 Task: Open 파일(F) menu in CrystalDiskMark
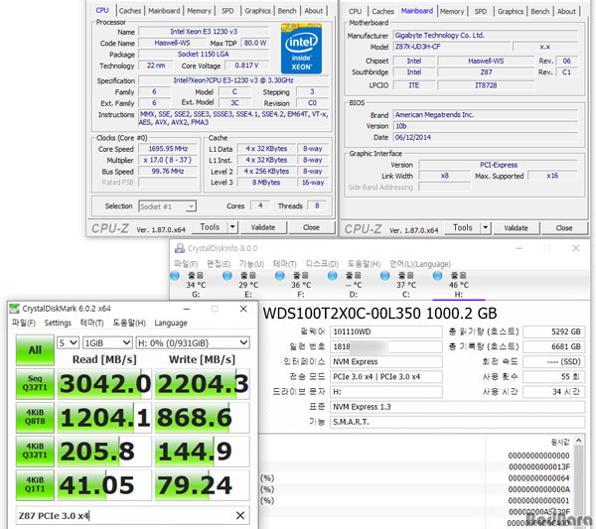click(x=24, y=323)
